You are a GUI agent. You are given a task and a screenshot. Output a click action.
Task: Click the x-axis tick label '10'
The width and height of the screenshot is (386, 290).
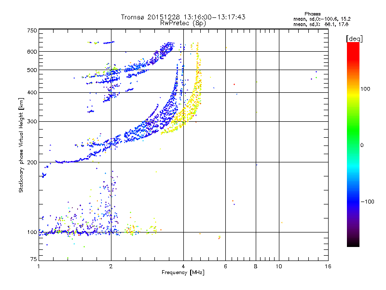pyautogui.click(x=279, y=266)
